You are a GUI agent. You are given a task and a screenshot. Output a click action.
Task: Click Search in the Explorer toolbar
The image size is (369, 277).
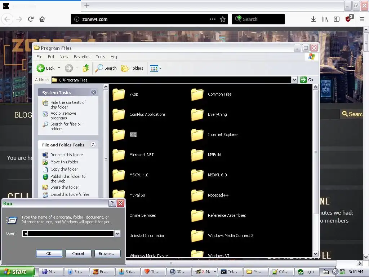[x=106, y=68]
